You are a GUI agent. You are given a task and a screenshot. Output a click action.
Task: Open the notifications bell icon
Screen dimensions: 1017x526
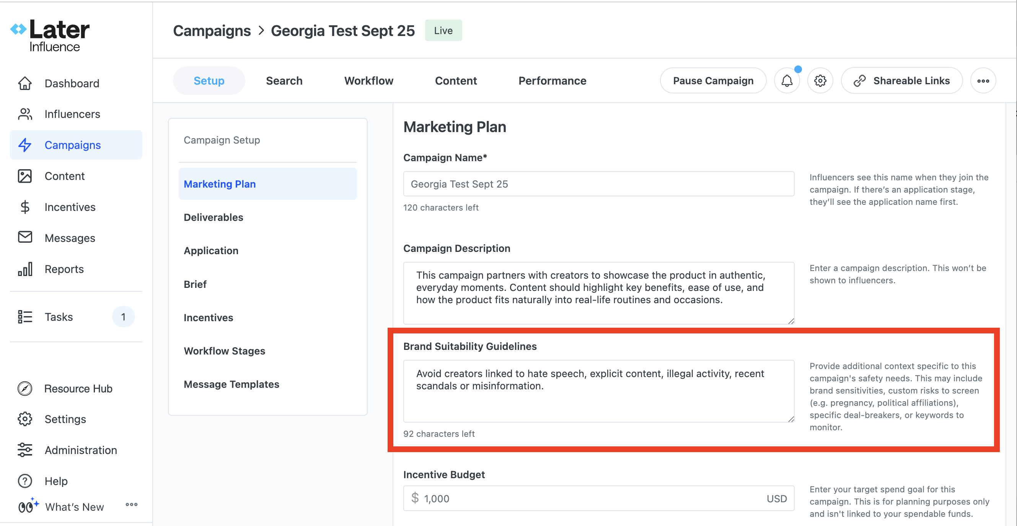pyautogui.click(x=786, y=80)
